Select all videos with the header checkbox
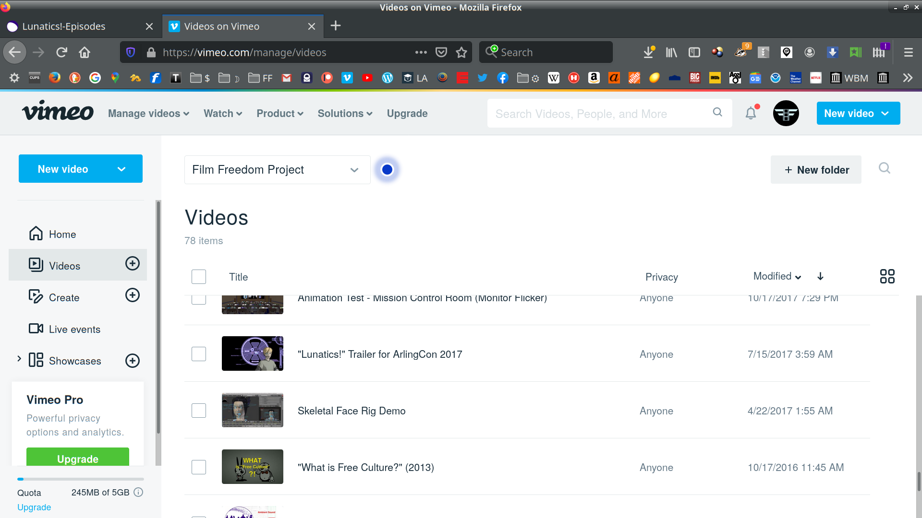This screenshot has height=518, width=922. coord(198,277)
